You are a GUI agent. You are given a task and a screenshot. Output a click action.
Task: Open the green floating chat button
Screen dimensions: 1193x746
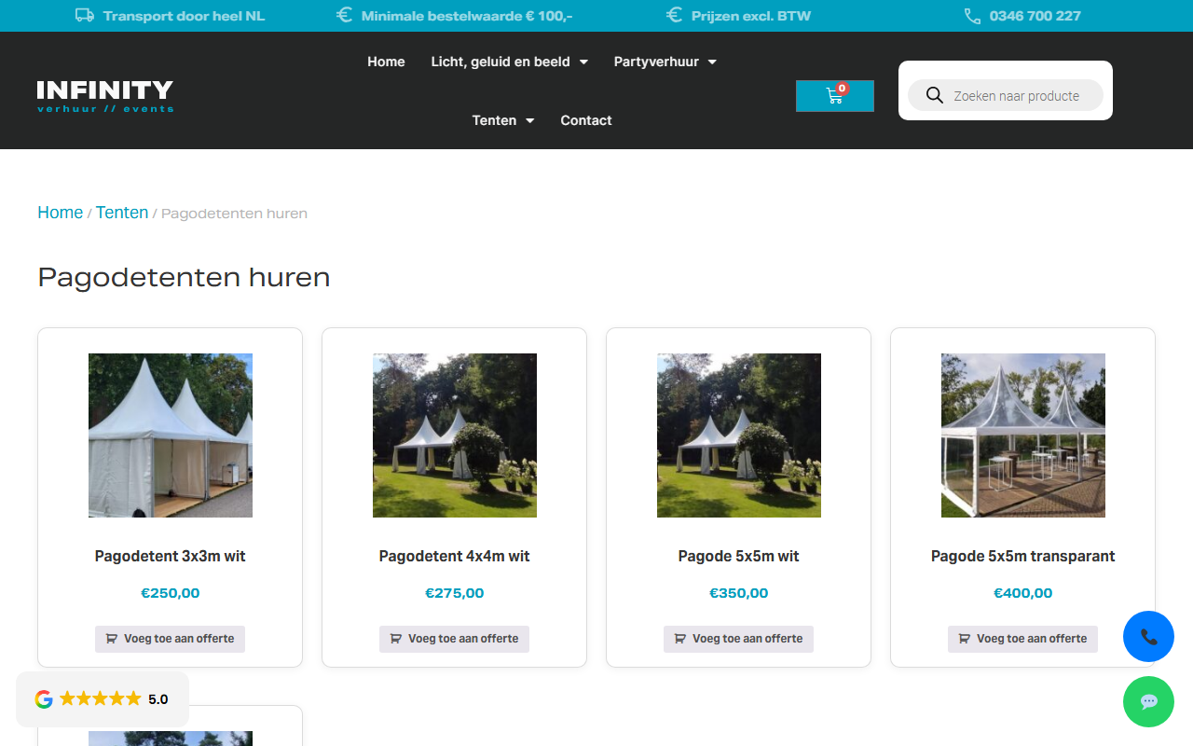click(1148, 702)
